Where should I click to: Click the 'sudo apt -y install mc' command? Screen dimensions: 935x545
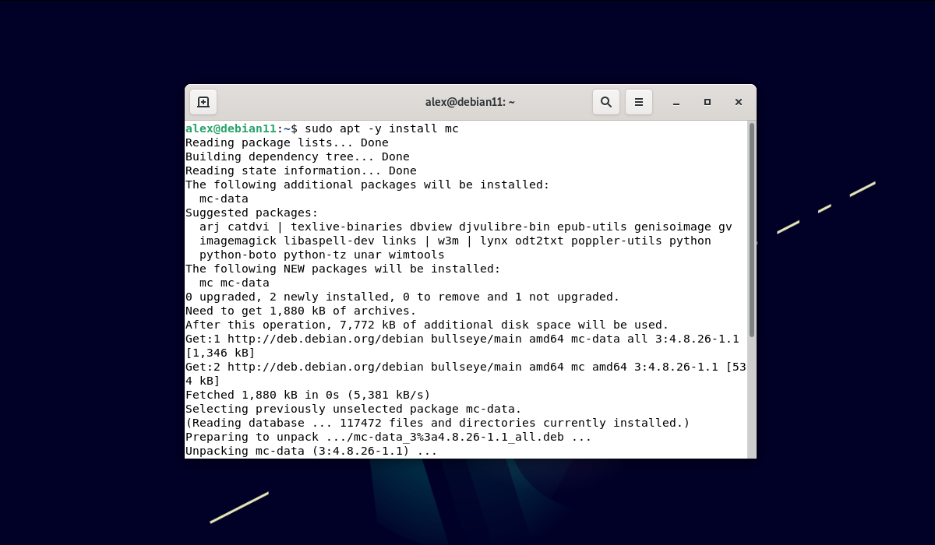point(381,128)
